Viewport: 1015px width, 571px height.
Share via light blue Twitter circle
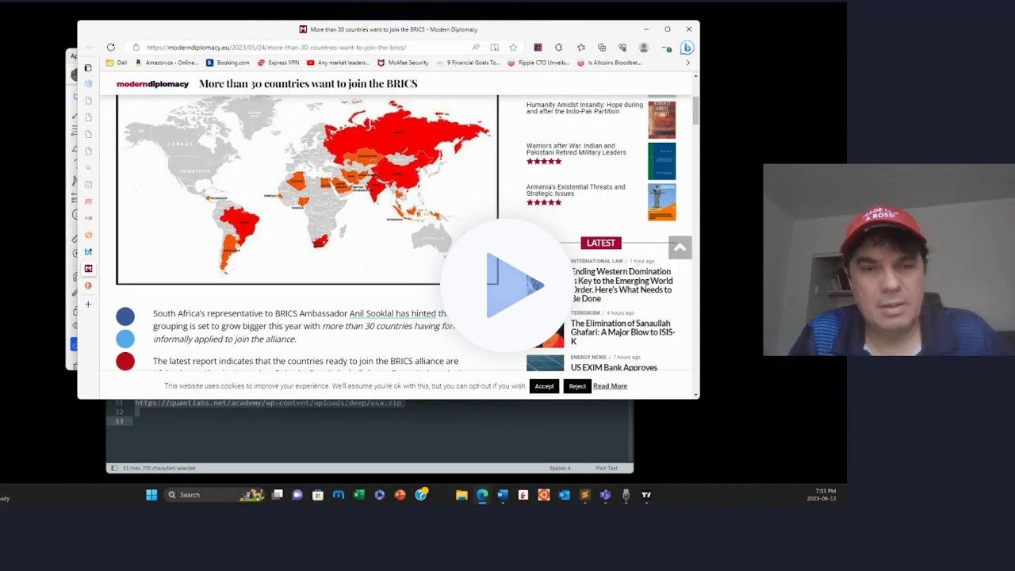[x=125, y=339]
